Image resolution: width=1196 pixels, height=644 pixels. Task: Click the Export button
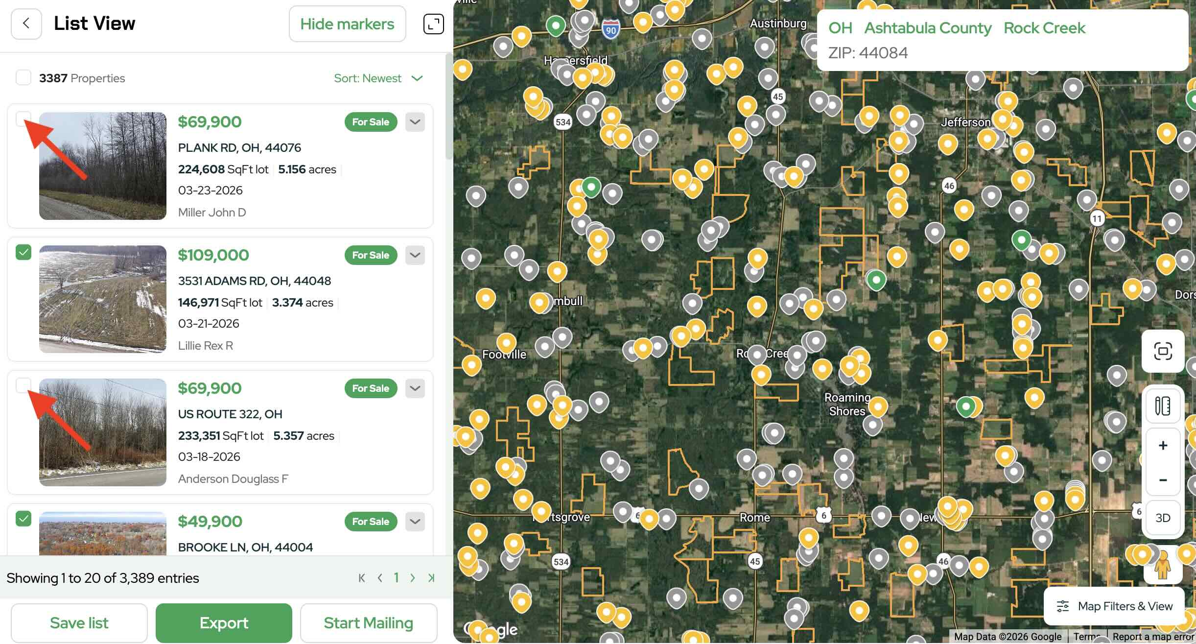click(224, 623)
